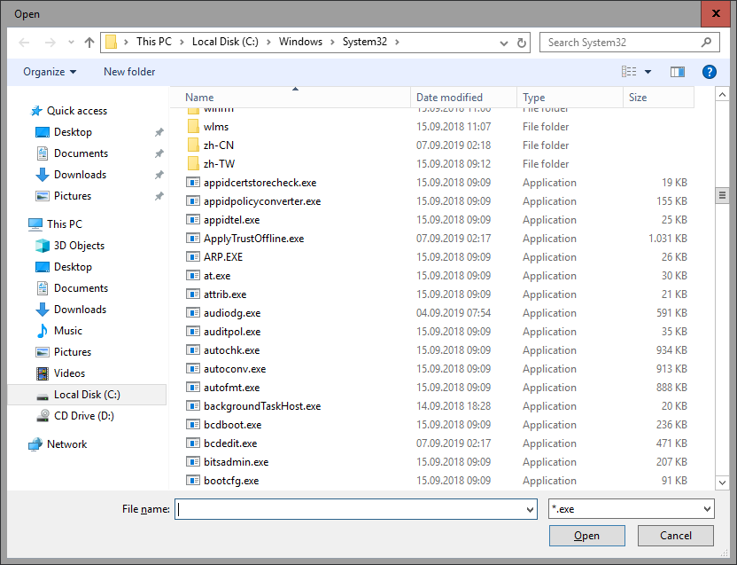This screenshot has width=737, height=565.
Task: Click the search magnifier icon
Action: [706, 42]
